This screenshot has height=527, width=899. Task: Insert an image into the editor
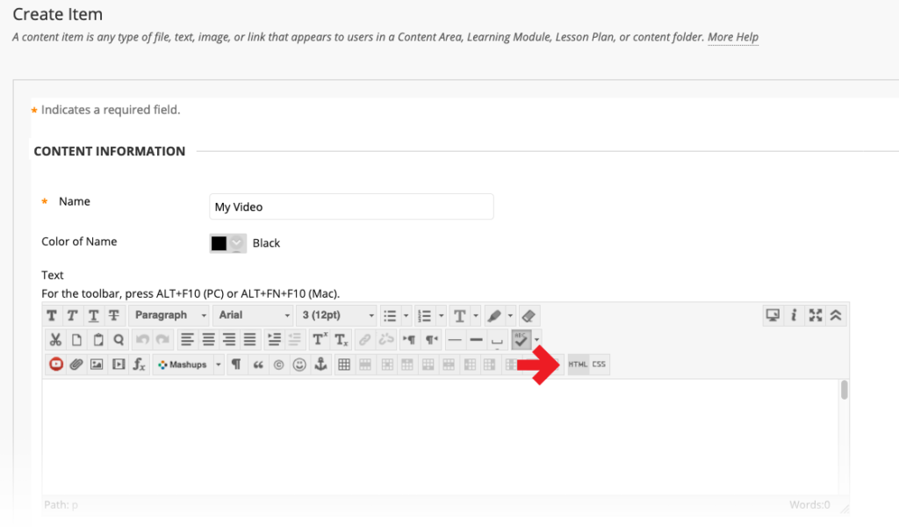97,365
